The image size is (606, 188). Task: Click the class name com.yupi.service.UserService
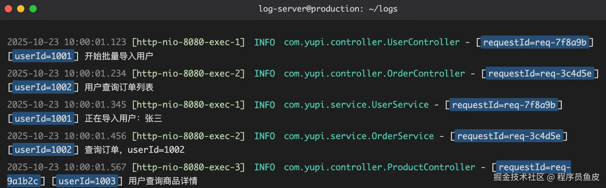pos(356,105)
